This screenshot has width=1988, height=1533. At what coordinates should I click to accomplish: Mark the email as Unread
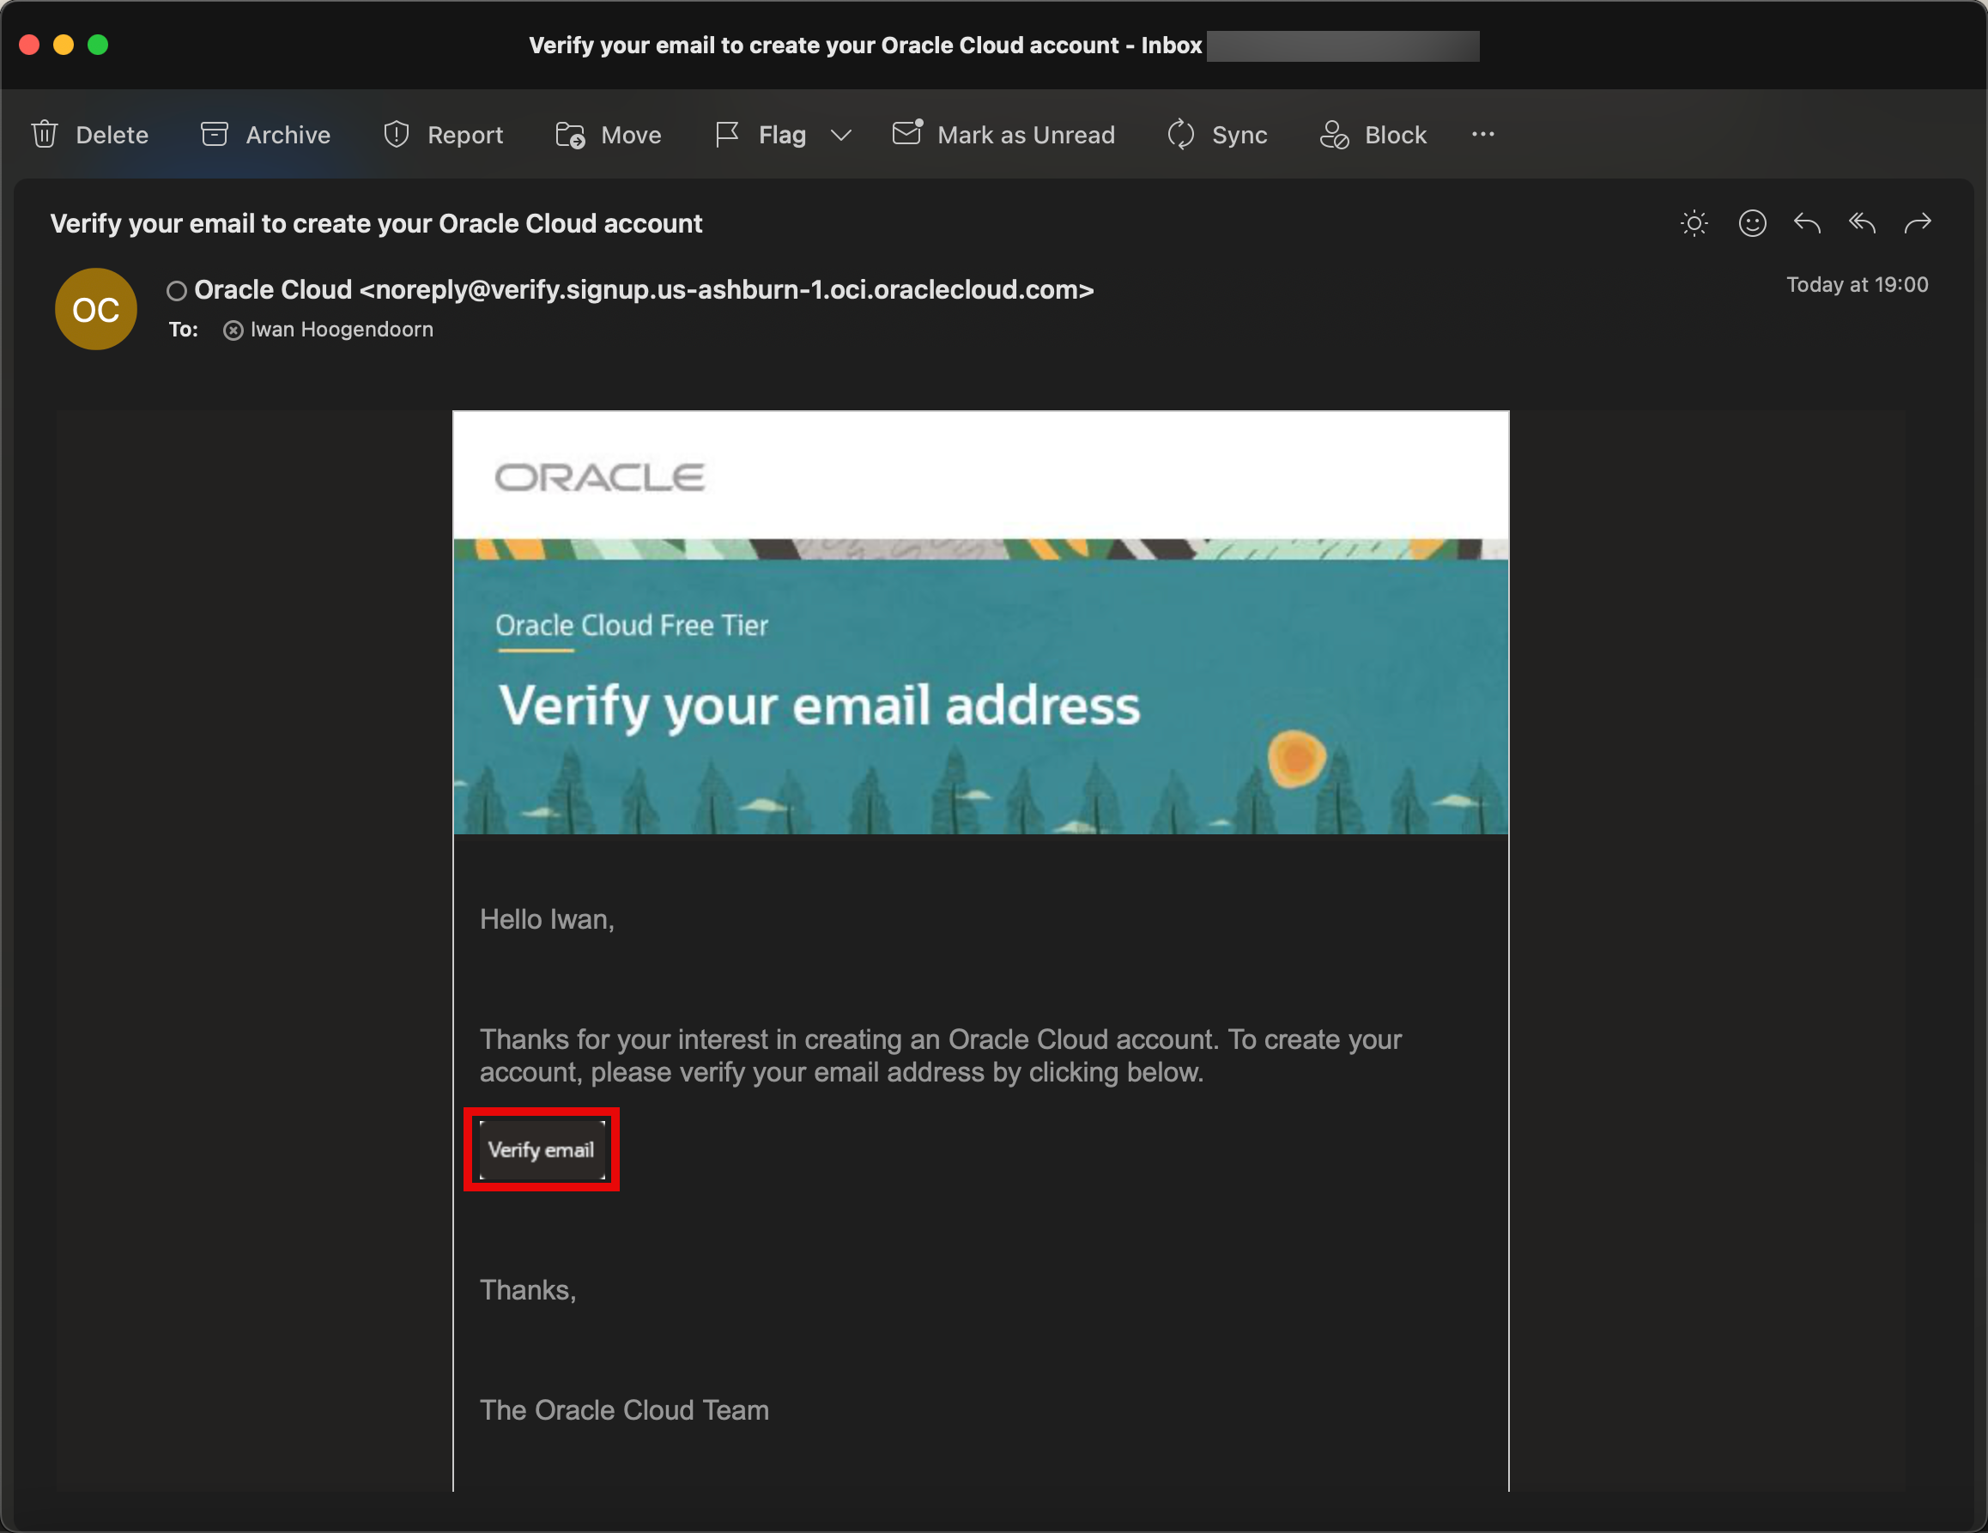click(1003, 135)
